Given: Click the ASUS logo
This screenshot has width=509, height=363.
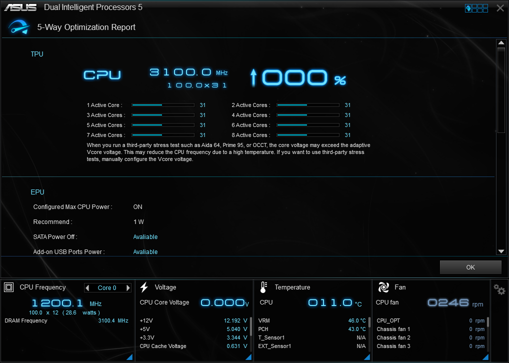Looking at the screenshot, I should [20, 7].
